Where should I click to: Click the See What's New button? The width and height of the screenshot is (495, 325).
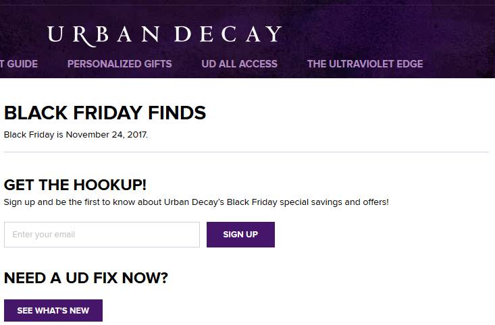click(53, 311)
